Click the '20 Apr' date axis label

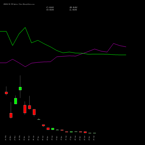point(75,138)
